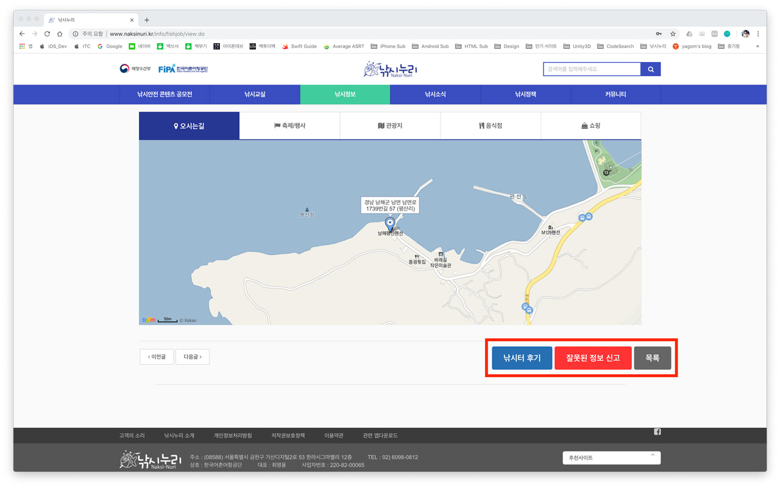Click the bus stop marker on map

(582, 217)
